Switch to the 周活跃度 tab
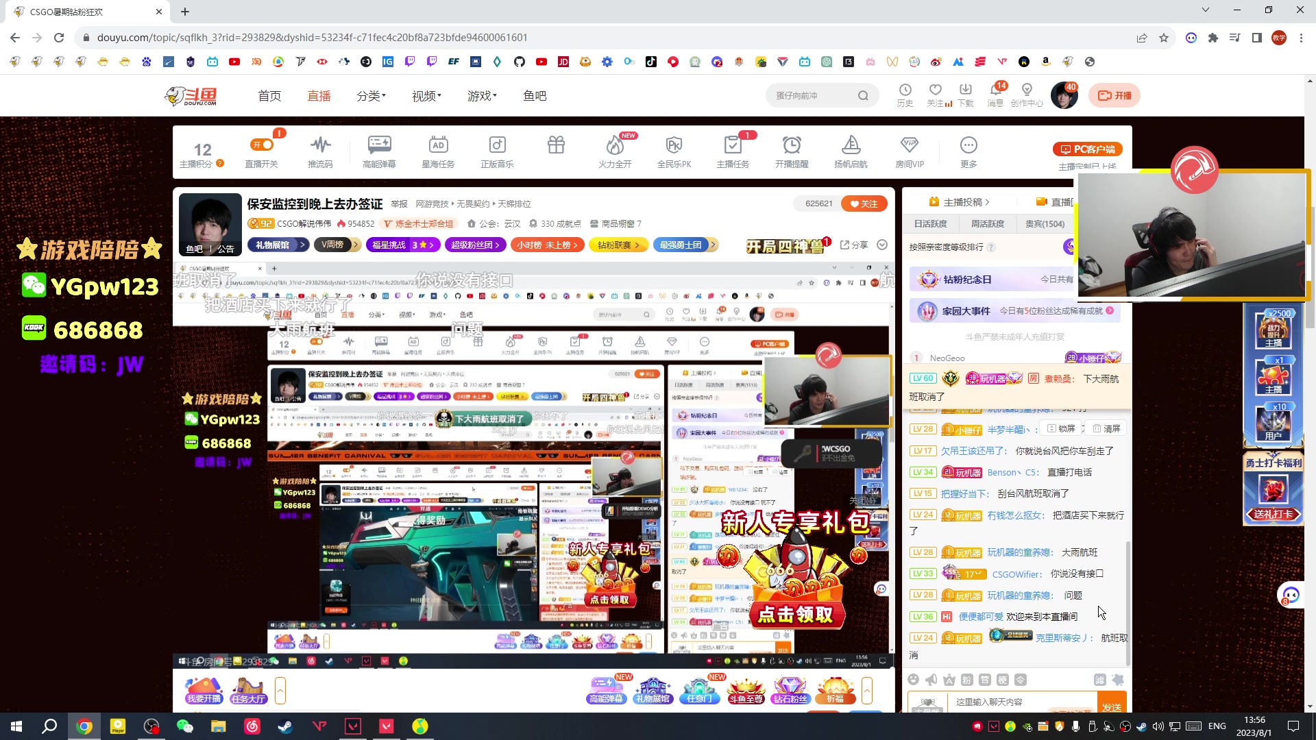 point(987,223)
